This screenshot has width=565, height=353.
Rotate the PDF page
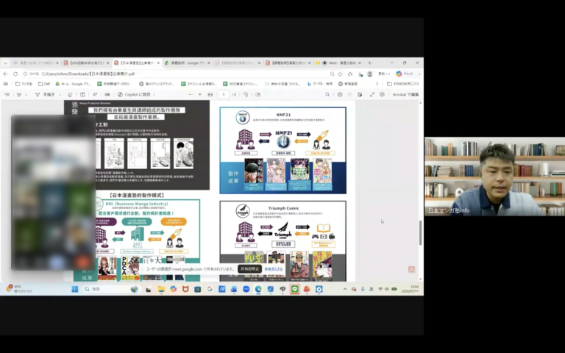(x=246, y=94)
